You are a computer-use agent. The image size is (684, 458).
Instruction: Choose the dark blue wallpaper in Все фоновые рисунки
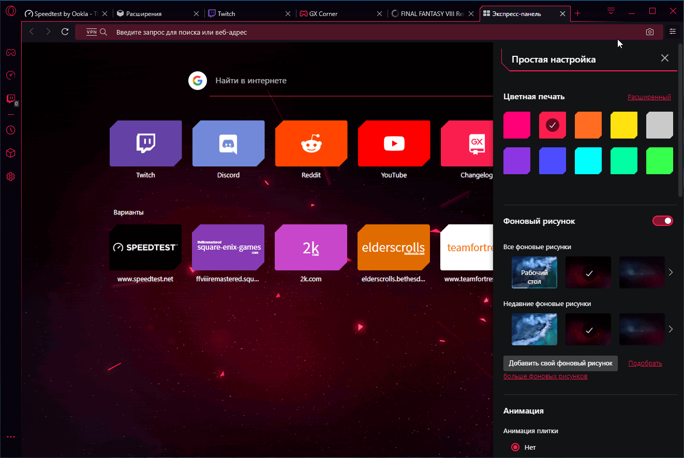click(642, 272)
